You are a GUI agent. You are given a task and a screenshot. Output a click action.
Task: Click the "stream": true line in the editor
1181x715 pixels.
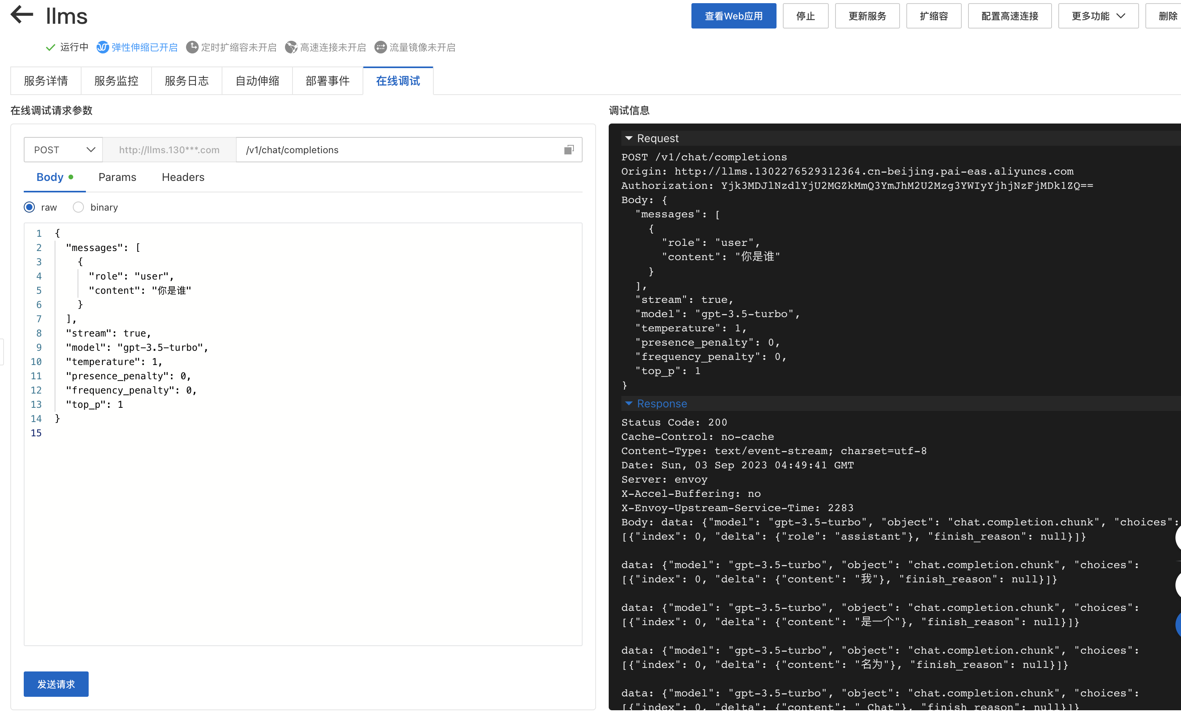coord(108,333)
